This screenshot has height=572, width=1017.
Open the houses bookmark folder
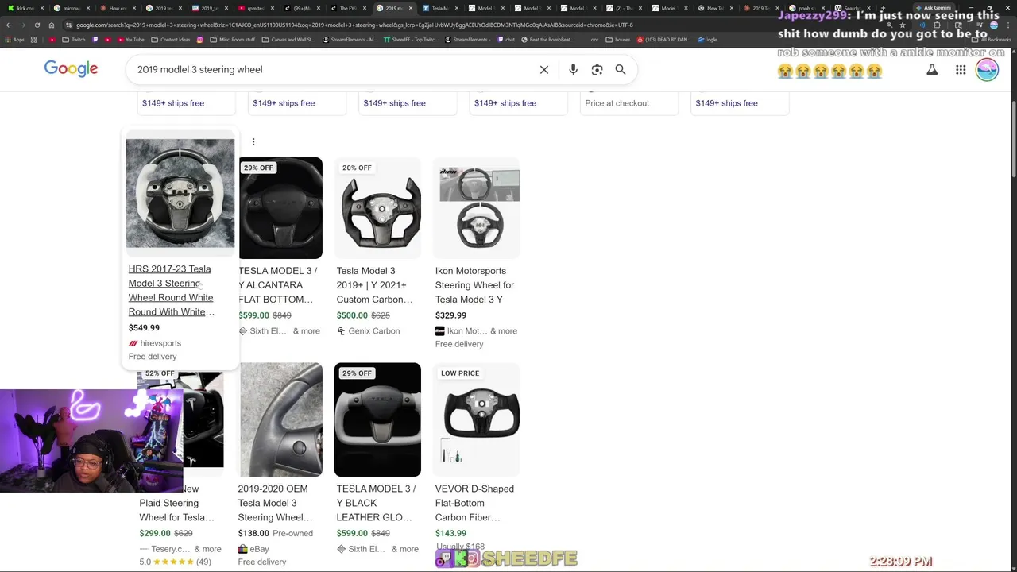(620, 40)
